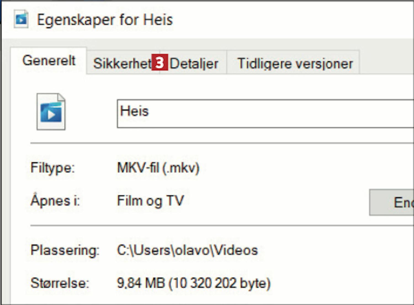Open the Sikkerhet tab
The image size is (414, 305).
(x=122, y=63)
